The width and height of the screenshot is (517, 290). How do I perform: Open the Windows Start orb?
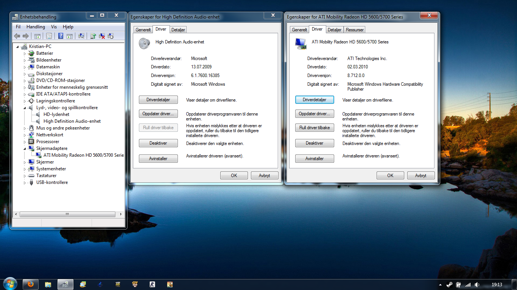pyautogui.click(x=10, y=284)
